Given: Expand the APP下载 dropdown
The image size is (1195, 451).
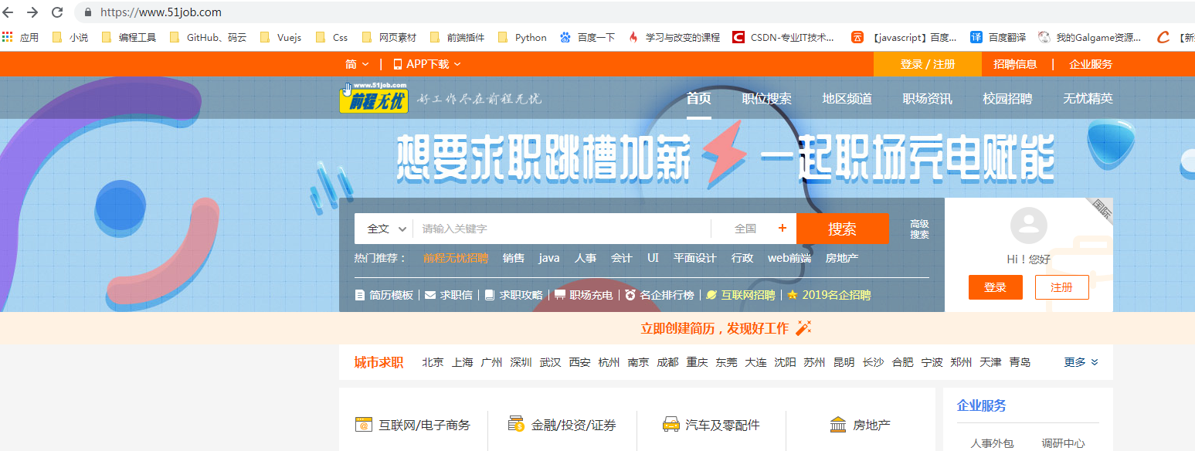Looking at the screenshot, I should [x=427, y=64].
